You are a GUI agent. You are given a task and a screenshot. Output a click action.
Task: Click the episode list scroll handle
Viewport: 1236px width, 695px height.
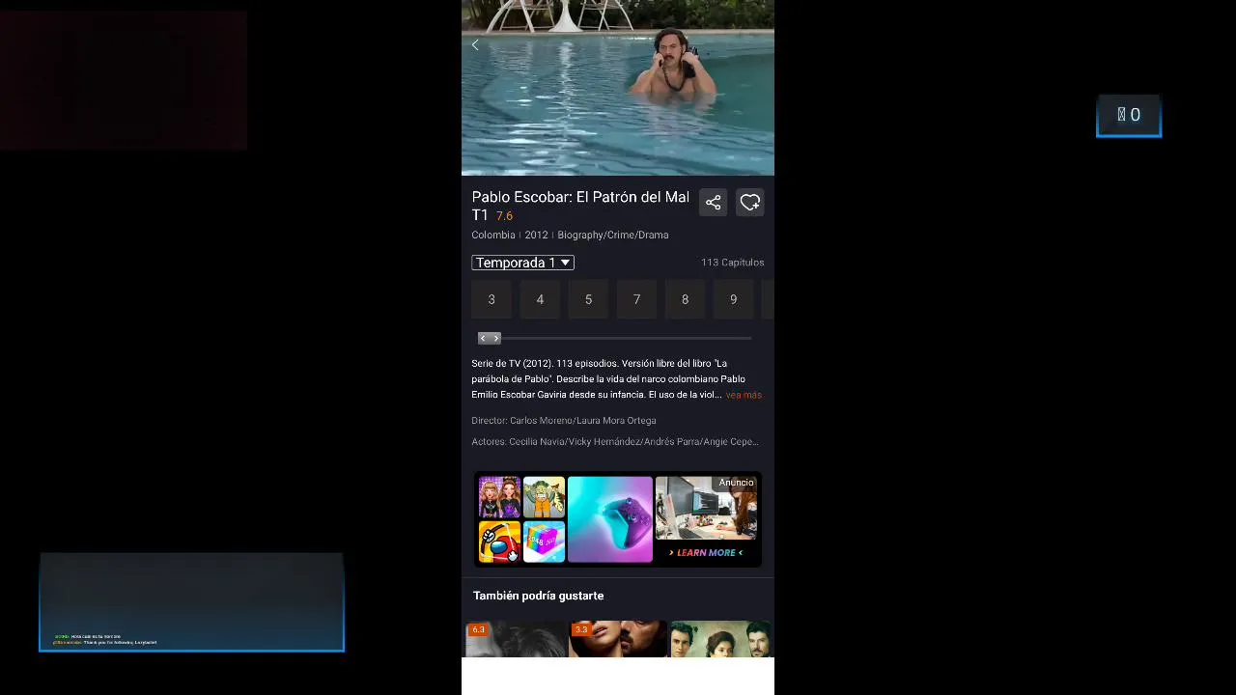490,338
